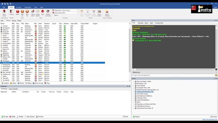
Task: Open the World tab in player list
Action: pyautogui.click(x=19, y=20)
